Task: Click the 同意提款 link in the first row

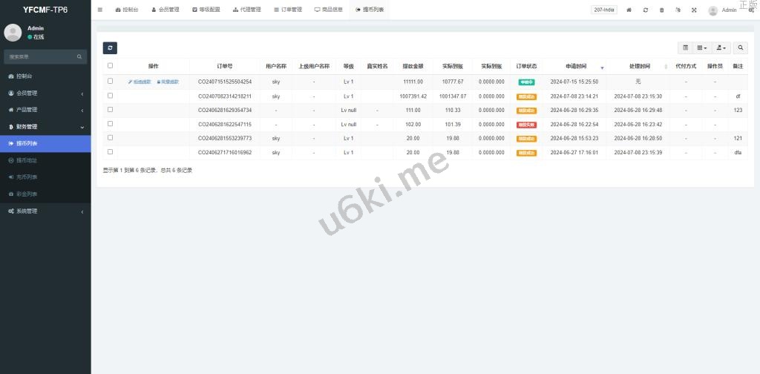Action: [x=168, y=82]
